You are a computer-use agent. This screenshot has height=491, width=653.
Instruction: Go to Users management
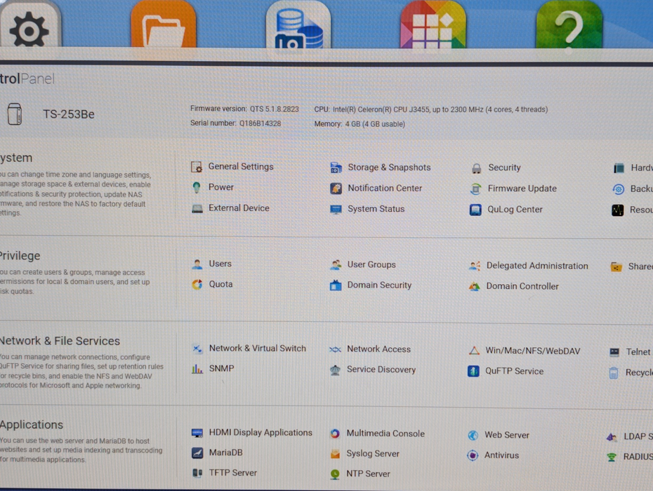220,264
